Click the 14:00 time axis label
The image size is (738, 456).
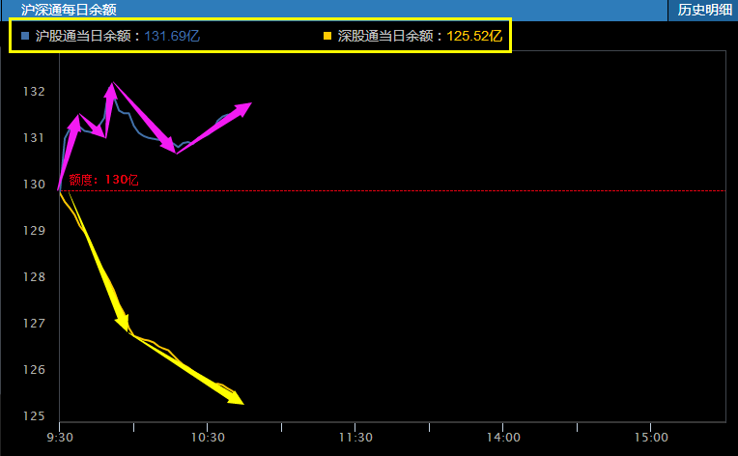[503, 438]
